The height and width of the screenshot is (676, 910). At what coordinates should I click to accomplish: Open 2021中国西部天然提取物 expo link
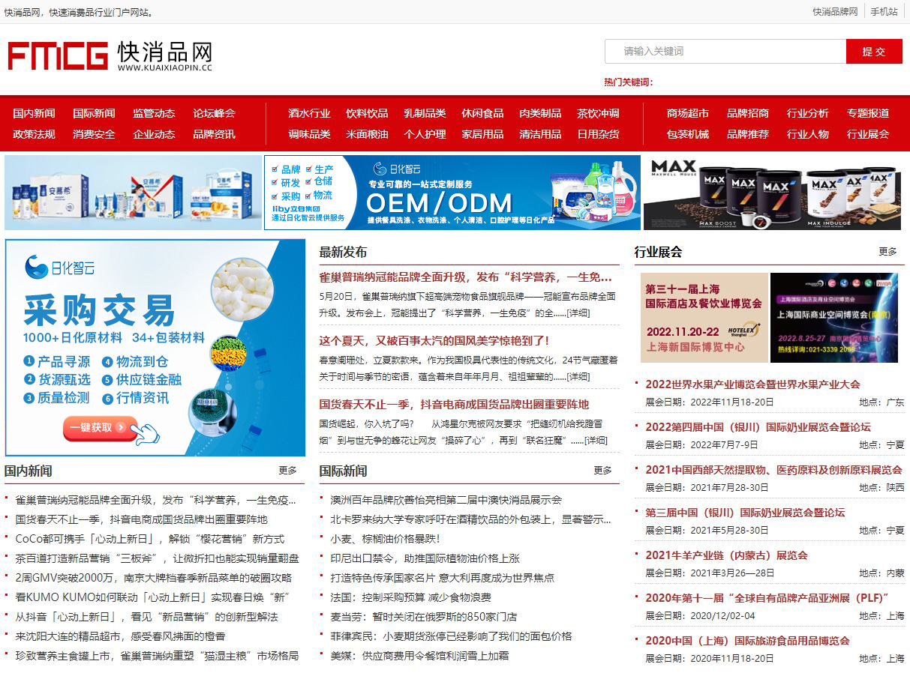point(773,470)
